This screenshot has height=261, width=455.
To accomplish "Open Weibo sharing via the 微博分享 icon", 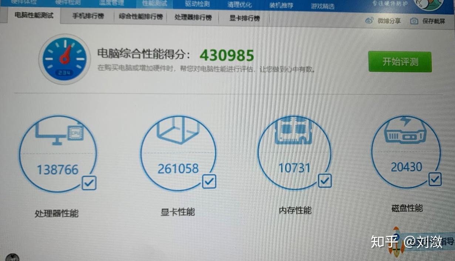I will point(369,21).
